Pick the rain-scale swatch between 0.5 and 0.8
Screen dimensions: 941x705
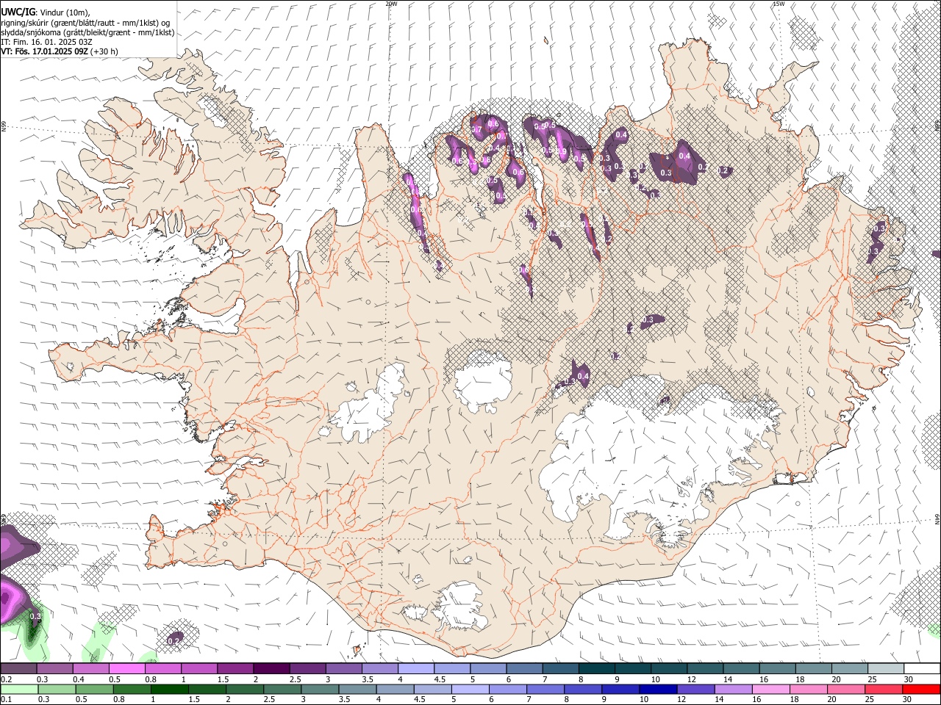click(x=94, y=689)
